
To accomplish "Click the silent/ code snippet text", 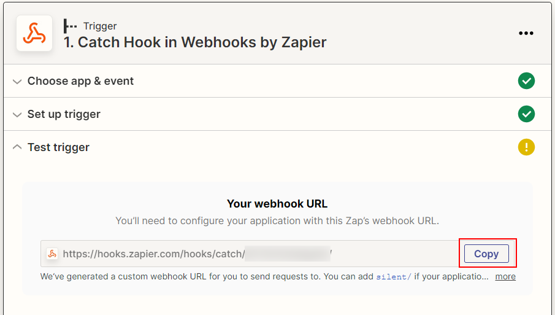I will (393, 276).
